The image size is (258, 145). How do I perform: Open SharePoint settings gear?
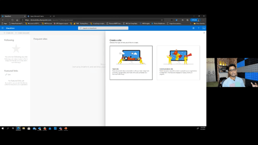pyautogui.click(x=193, y=28)
